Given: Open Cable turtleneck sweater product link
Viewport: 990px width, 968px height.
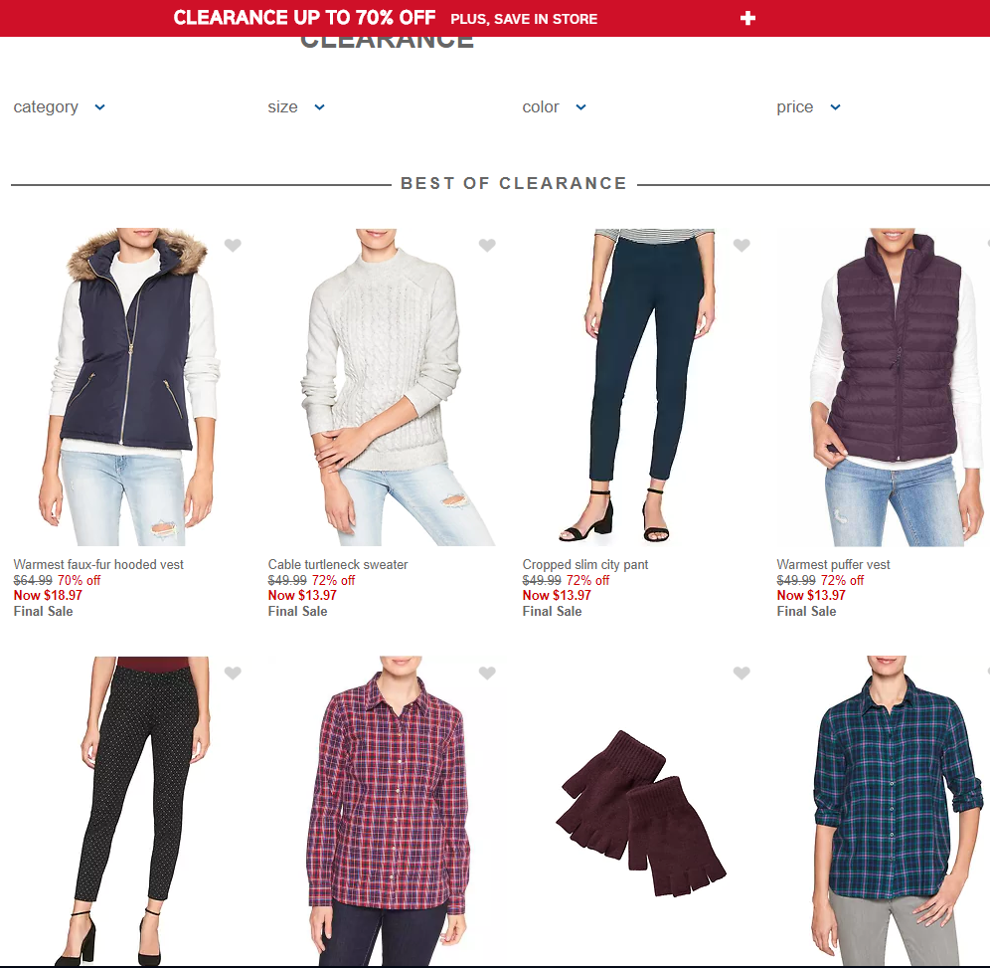Looking at the screenshot, I should (x=338, y=564).
